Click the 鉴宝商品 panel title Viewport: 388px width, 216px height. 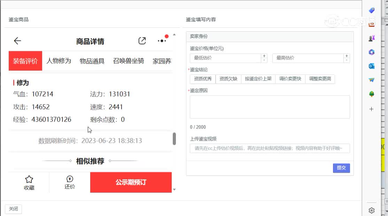coord(18,19)
